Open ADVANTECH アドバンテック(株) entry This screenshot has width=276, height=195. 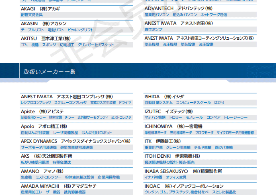(x=178, y=8)
